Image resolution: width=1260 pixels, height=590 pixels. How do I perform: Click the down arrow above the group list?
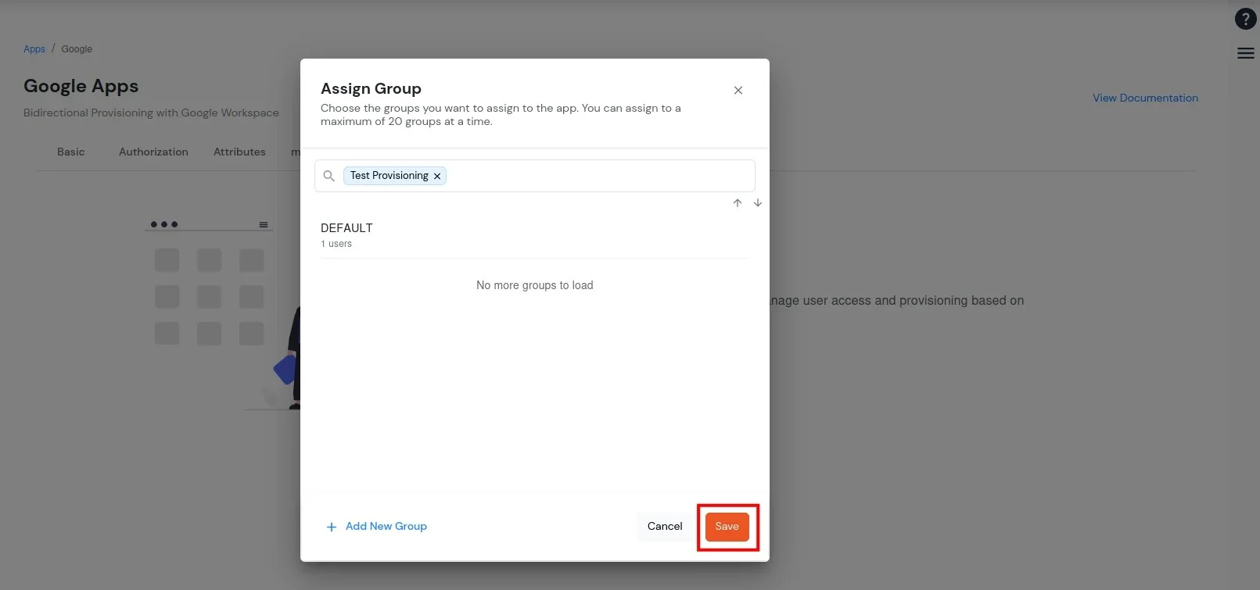click(x=758, y=203)
